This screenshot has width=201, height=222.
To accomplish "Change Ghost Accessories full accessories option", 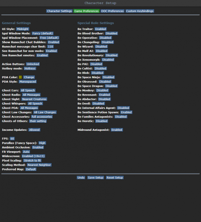I will tap(42, 117).
